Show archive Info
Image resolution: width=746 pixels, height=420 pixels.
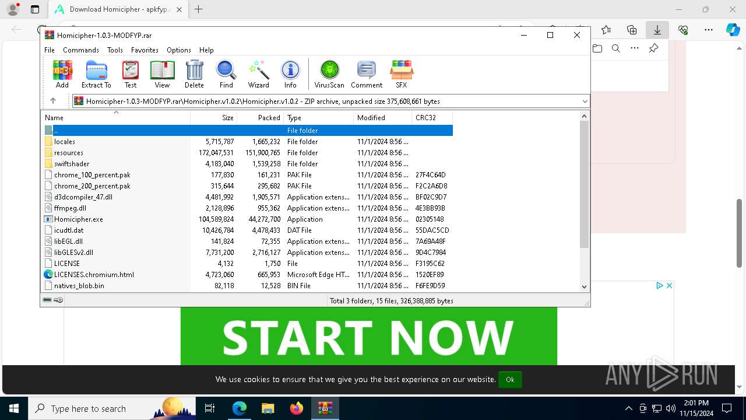pos(290,74)
